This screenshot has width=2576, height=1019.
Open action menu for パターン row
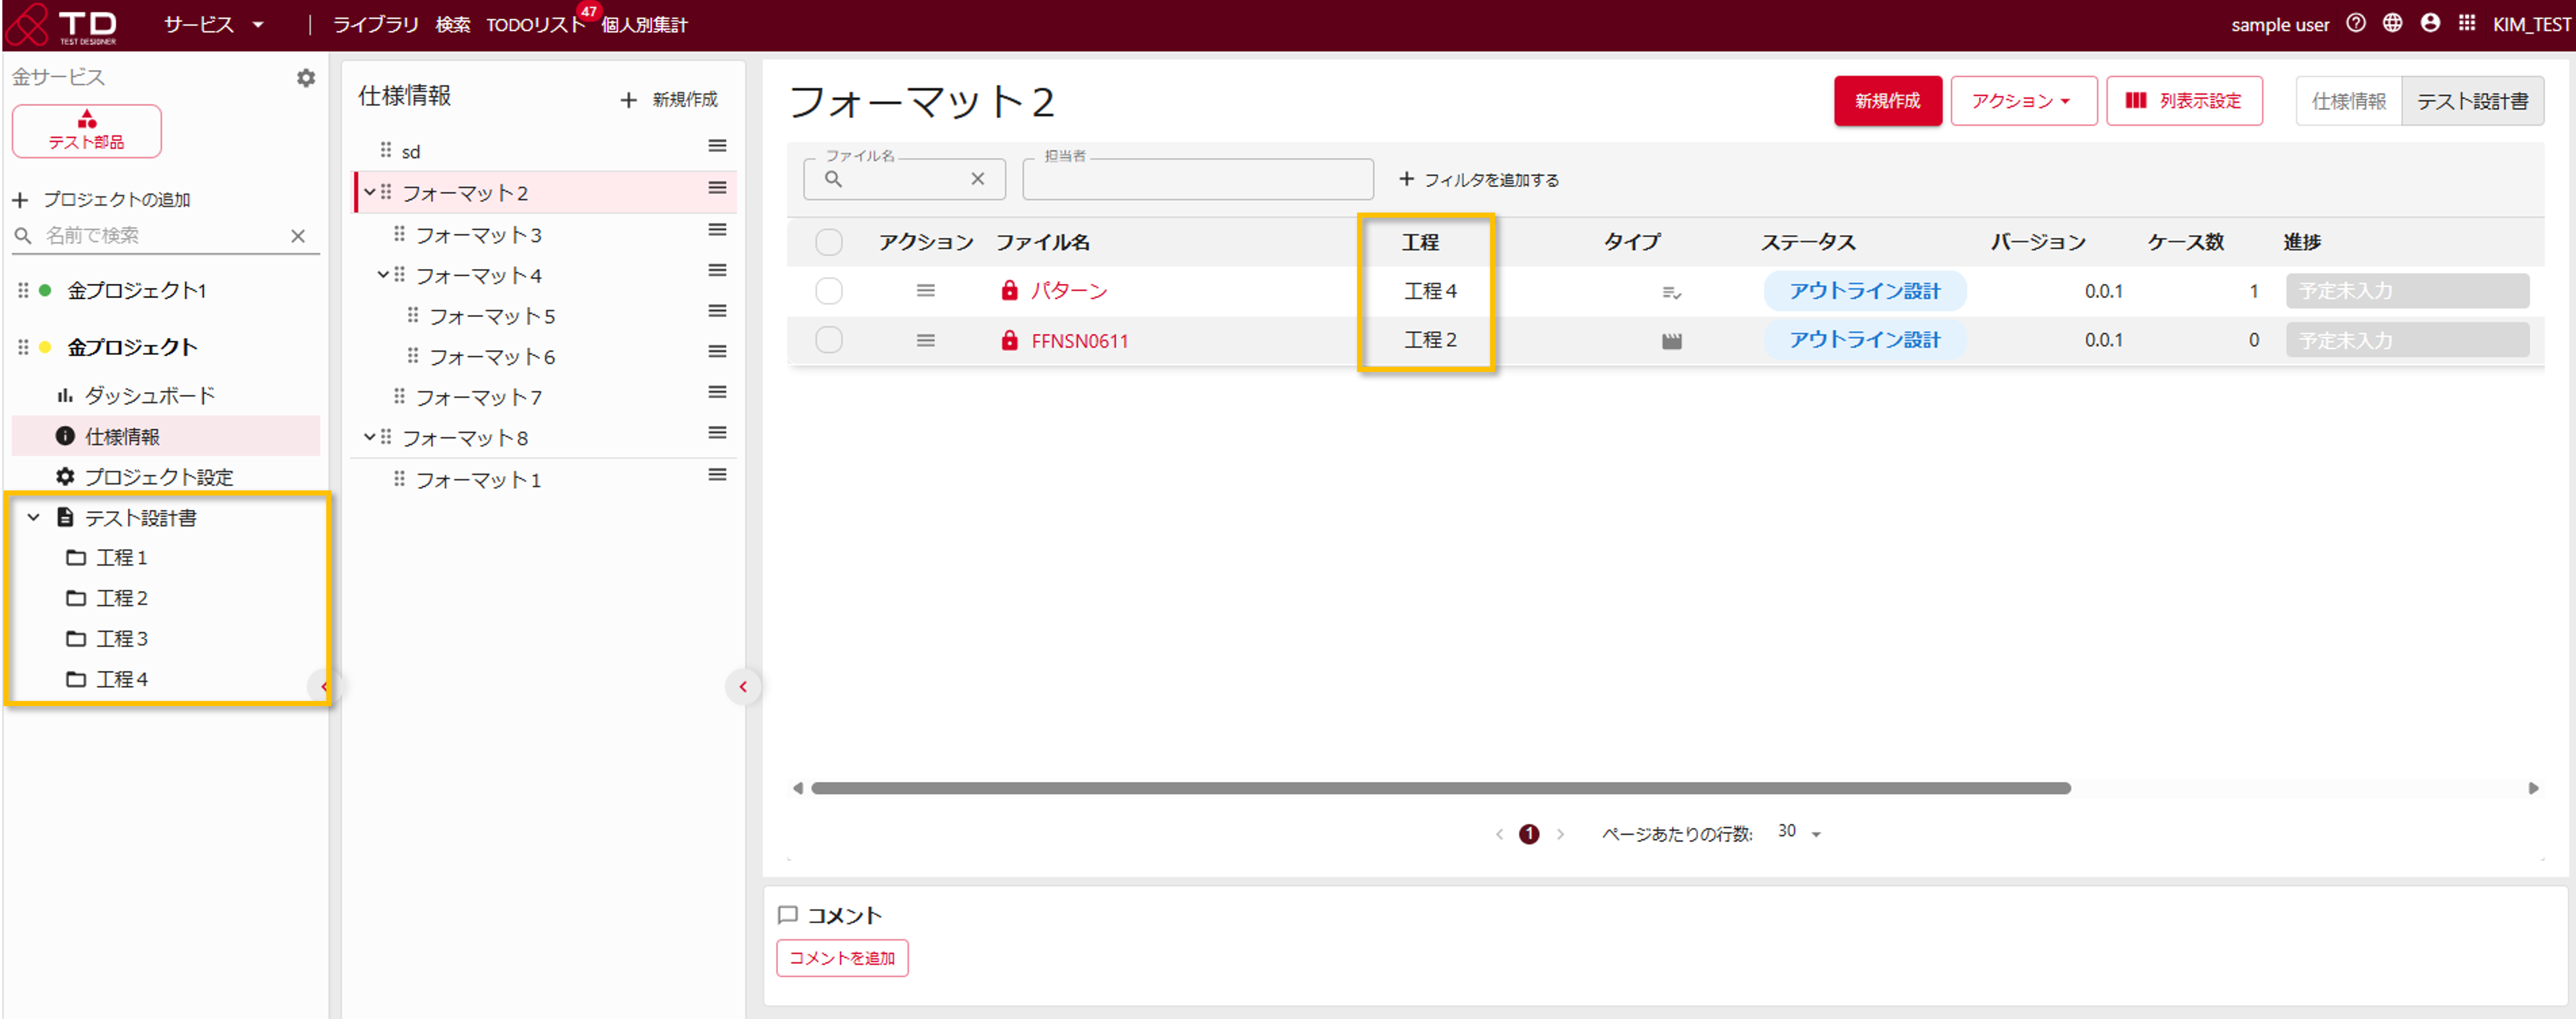click(926, 291)
